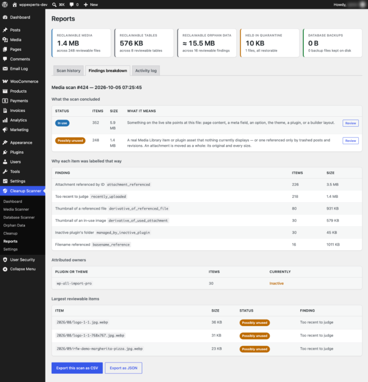The image size is (368, 382).
Task: Click the User Security shield icon
Action: (x=5, y=260)
